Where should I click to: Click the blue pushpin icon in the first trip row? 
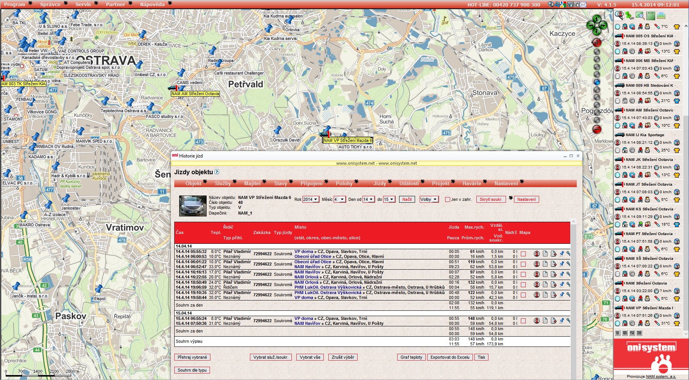[562, 254]
